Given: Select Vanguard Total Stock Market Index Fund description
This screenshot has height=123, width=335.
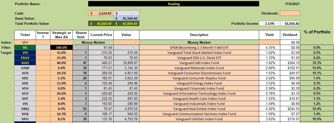Looking at the screenshot, I should (x=199, y=53).
